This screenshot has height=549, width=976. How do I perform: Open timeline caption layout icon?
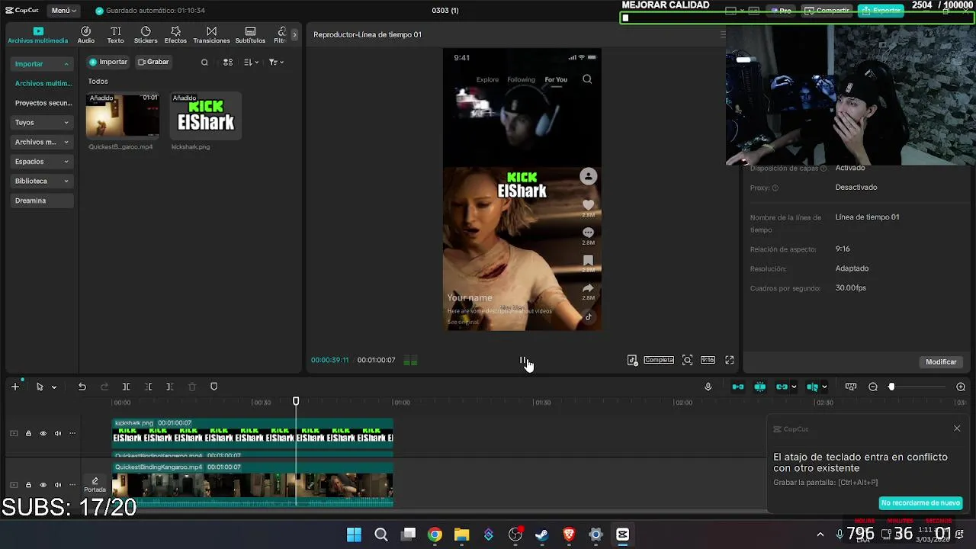click(x=851, y=387)
